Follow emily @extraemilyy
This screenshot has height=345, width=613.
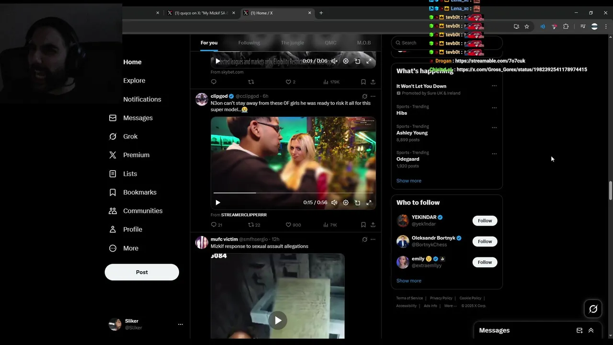click(485, 262)
